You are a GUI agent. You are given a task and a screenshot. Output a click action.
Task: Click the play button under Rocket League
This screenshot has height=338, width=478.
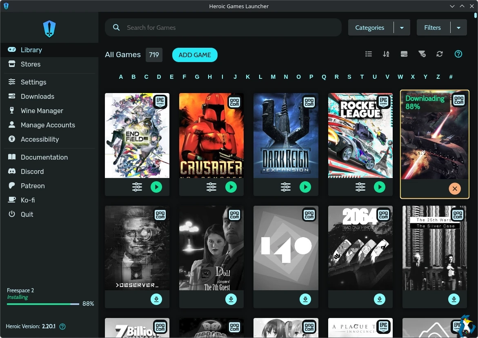tap(380, 187)
